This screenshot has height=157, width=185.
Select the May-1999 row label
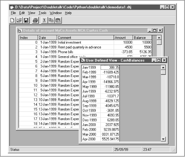[x=91, y=87]
